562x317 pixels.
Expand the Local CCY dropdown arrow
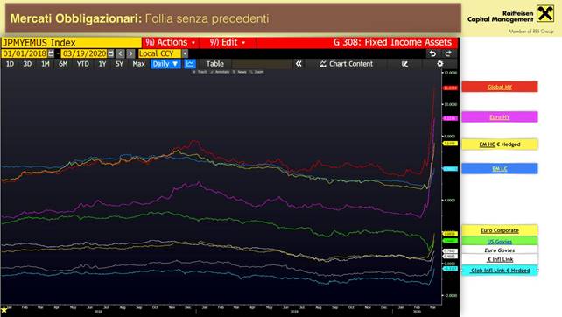(x=185, y=53)
